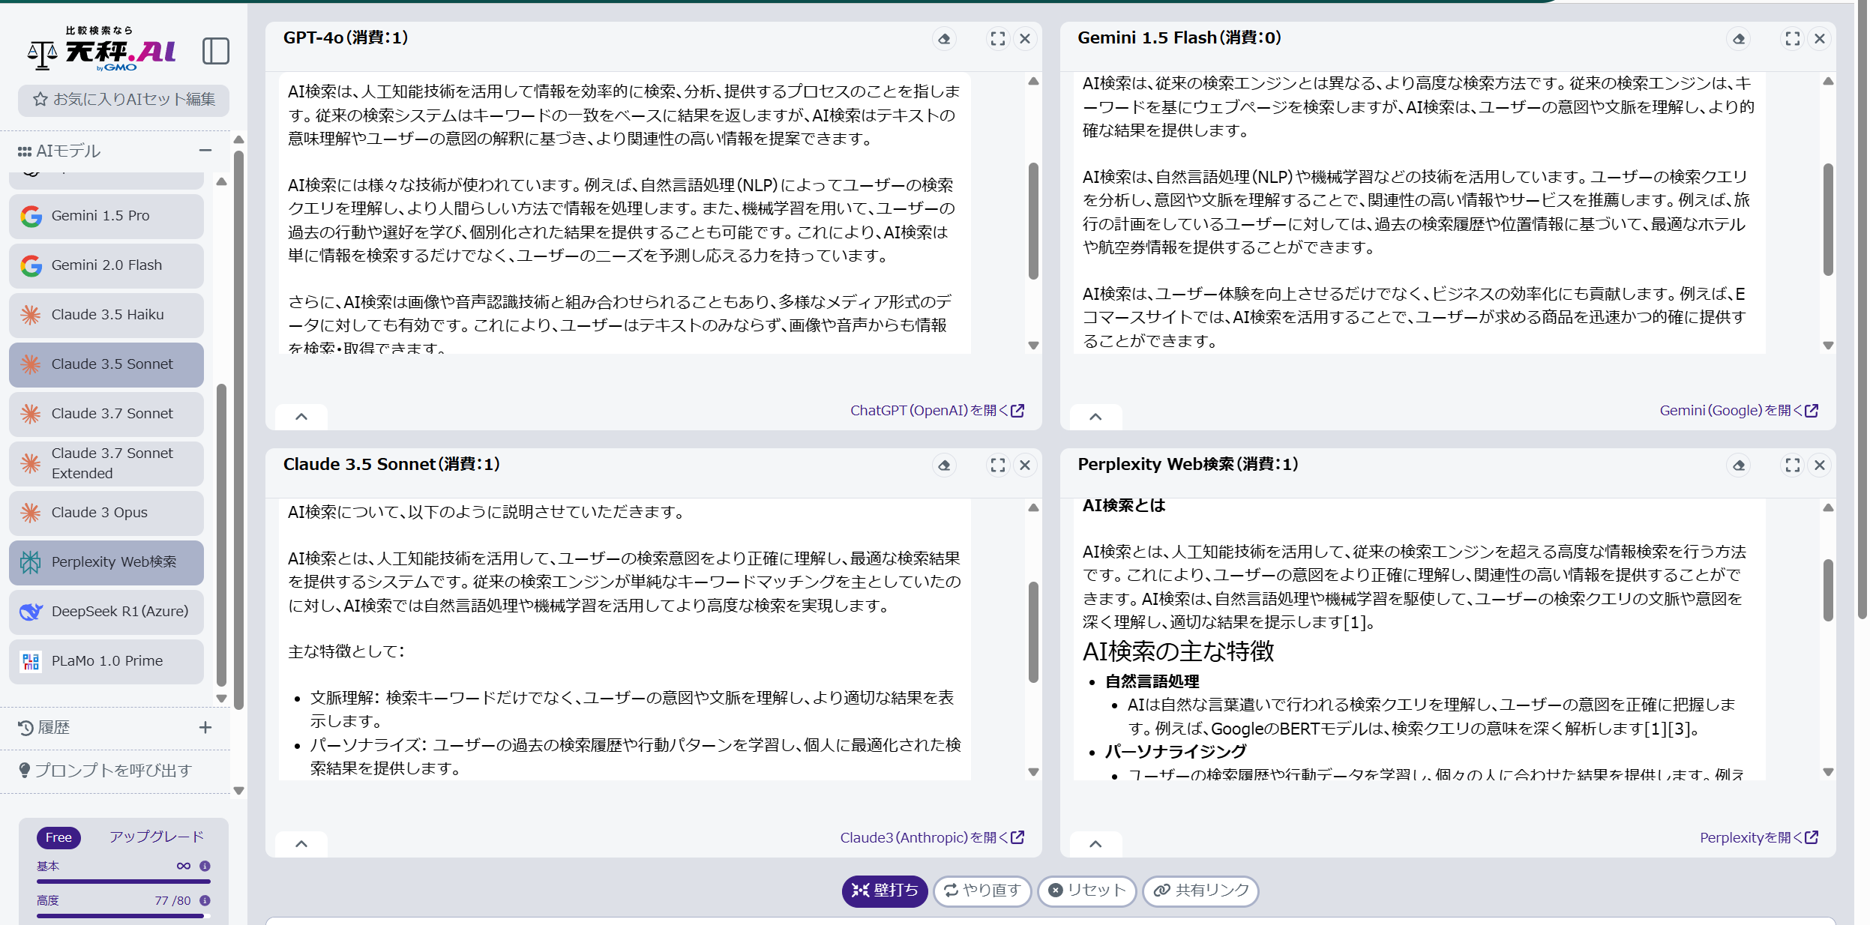Click model list scroll down arrow
This screenshot has height=925, width=1870.
(221, 698)
